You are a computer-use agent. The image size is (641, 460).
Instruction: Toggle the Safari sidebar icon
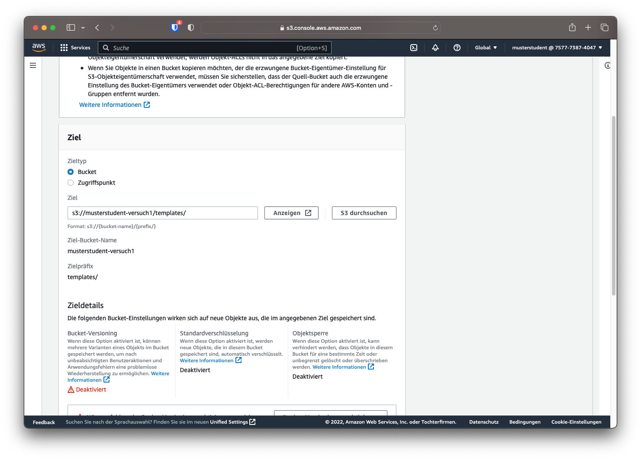(71, 28)
